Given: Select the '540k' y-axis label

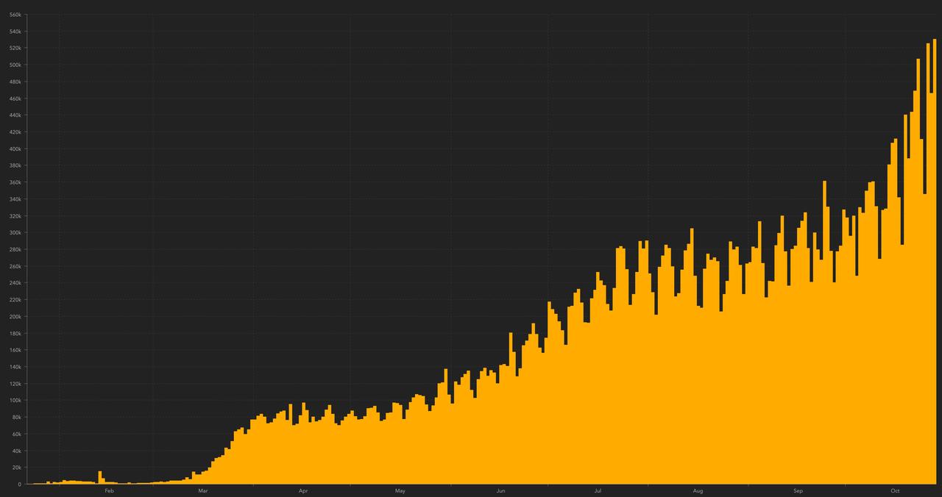Looking at the screenshot, I should coord(15,32).
